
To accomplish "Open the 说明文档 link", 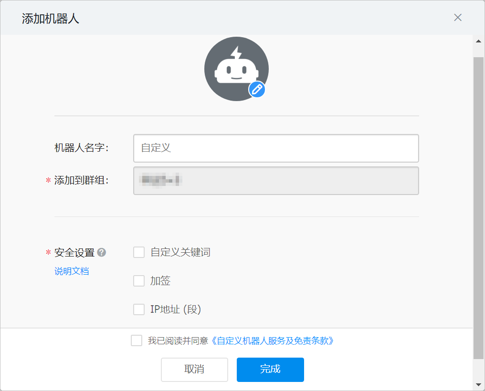I will (x=72, y=271).
